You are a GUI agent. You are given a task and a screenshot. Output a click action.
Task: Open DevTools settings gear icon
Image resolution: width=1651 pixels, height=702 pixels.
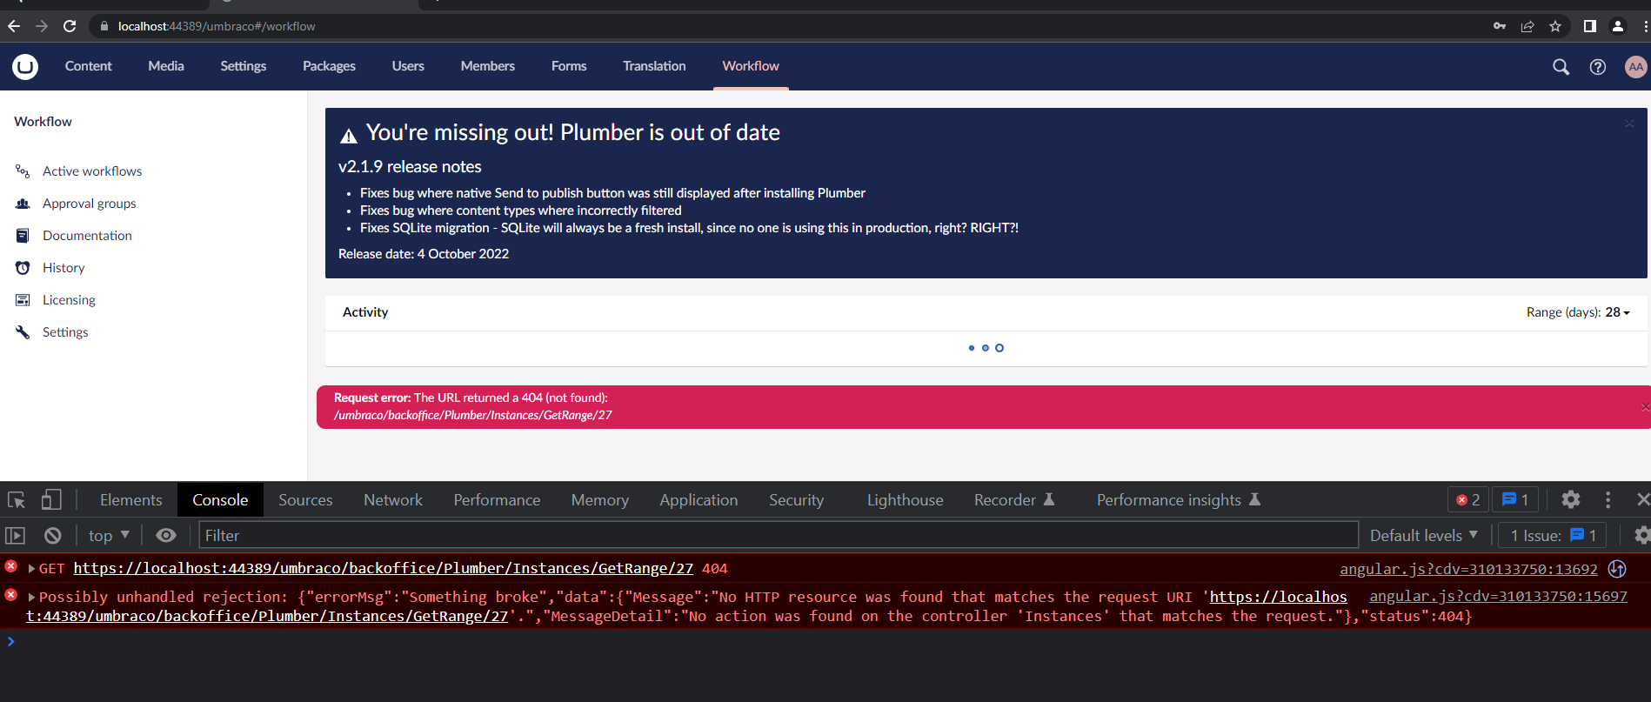[1570, 499]
